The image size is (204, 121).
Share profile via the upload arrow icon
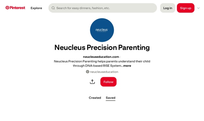tap(92, 82)
